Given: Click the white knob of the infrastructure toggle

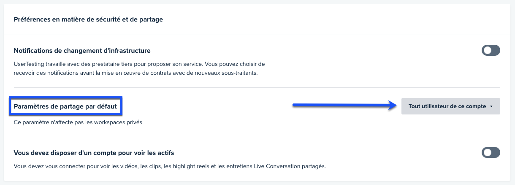Looking at the screenshot, I should tap(487, 51).
